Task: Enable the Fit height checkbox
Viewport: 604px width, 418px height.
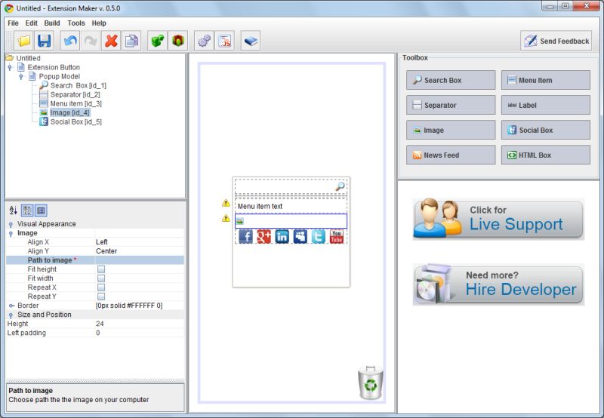Action: (x=100, y=269)
